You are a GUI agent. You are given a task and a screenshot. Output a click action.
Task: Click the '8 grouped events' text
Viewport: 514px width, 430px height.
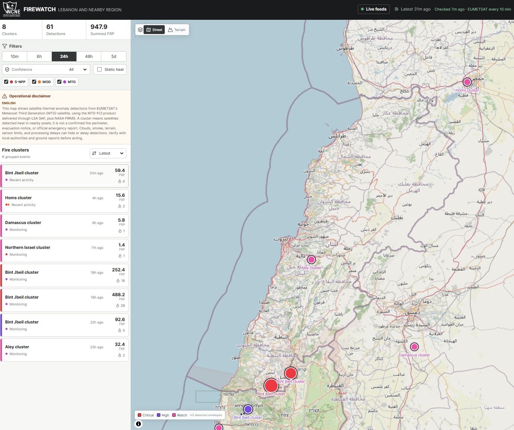(x=16, y=157)
